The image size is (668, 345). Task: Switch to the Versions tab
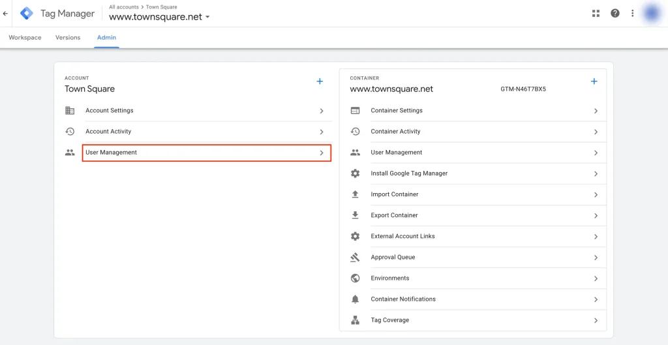68,37
